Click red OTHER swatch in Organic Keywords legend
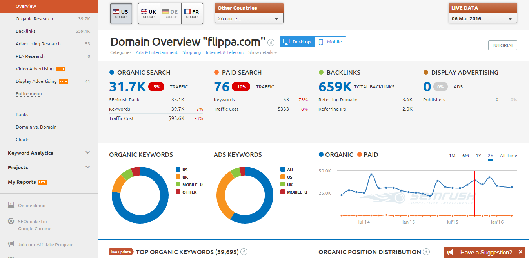 coord(178,192)
